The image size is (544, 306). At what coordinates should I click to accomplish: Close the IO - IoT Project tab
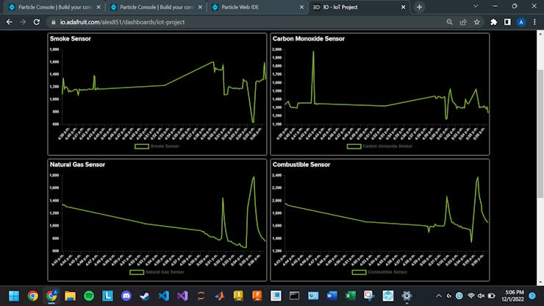click(x=403, y=7)
